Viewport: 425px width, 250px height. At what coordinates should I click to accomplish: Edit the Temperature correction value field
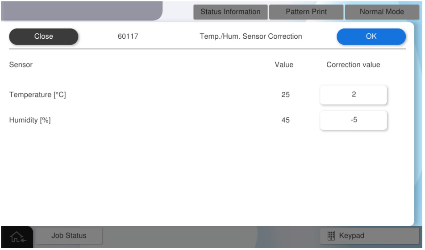353,94
